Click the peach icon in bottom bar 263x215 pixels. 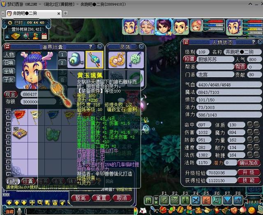click(243, 210)
